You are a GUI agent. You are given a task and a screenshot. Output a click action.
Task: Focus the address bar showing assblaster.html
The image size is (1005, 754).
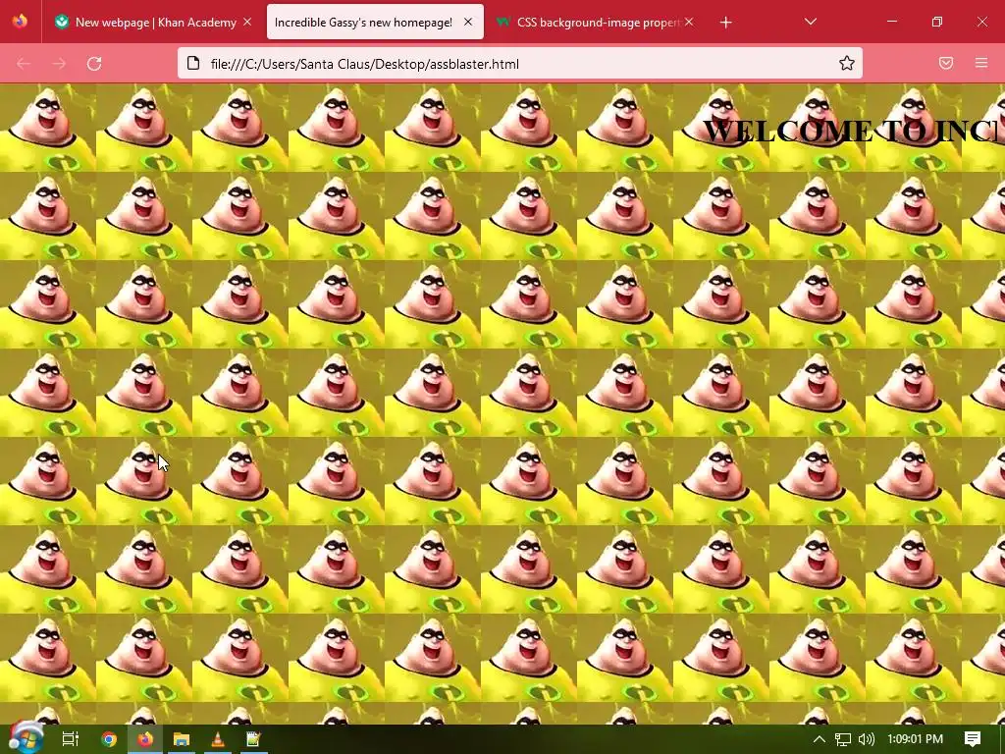(x=519, y=64)
